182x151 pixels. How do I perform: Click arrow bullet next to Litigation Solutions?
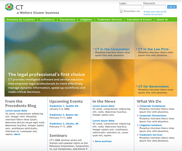pyautogui.click(x=138, y=125)
